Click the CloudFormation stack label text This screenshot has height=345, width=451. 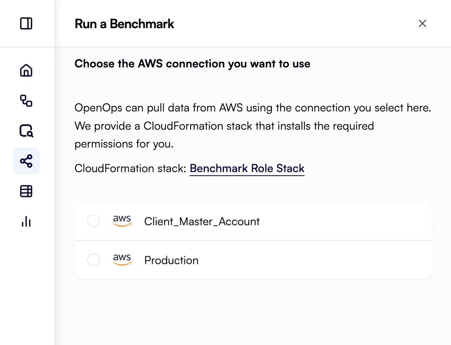[x=129, y=168]
